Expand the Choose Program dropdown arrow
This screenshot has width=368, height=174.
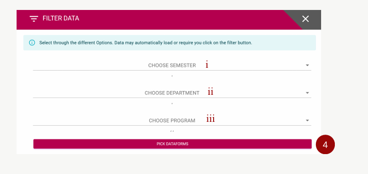[307, 120]
